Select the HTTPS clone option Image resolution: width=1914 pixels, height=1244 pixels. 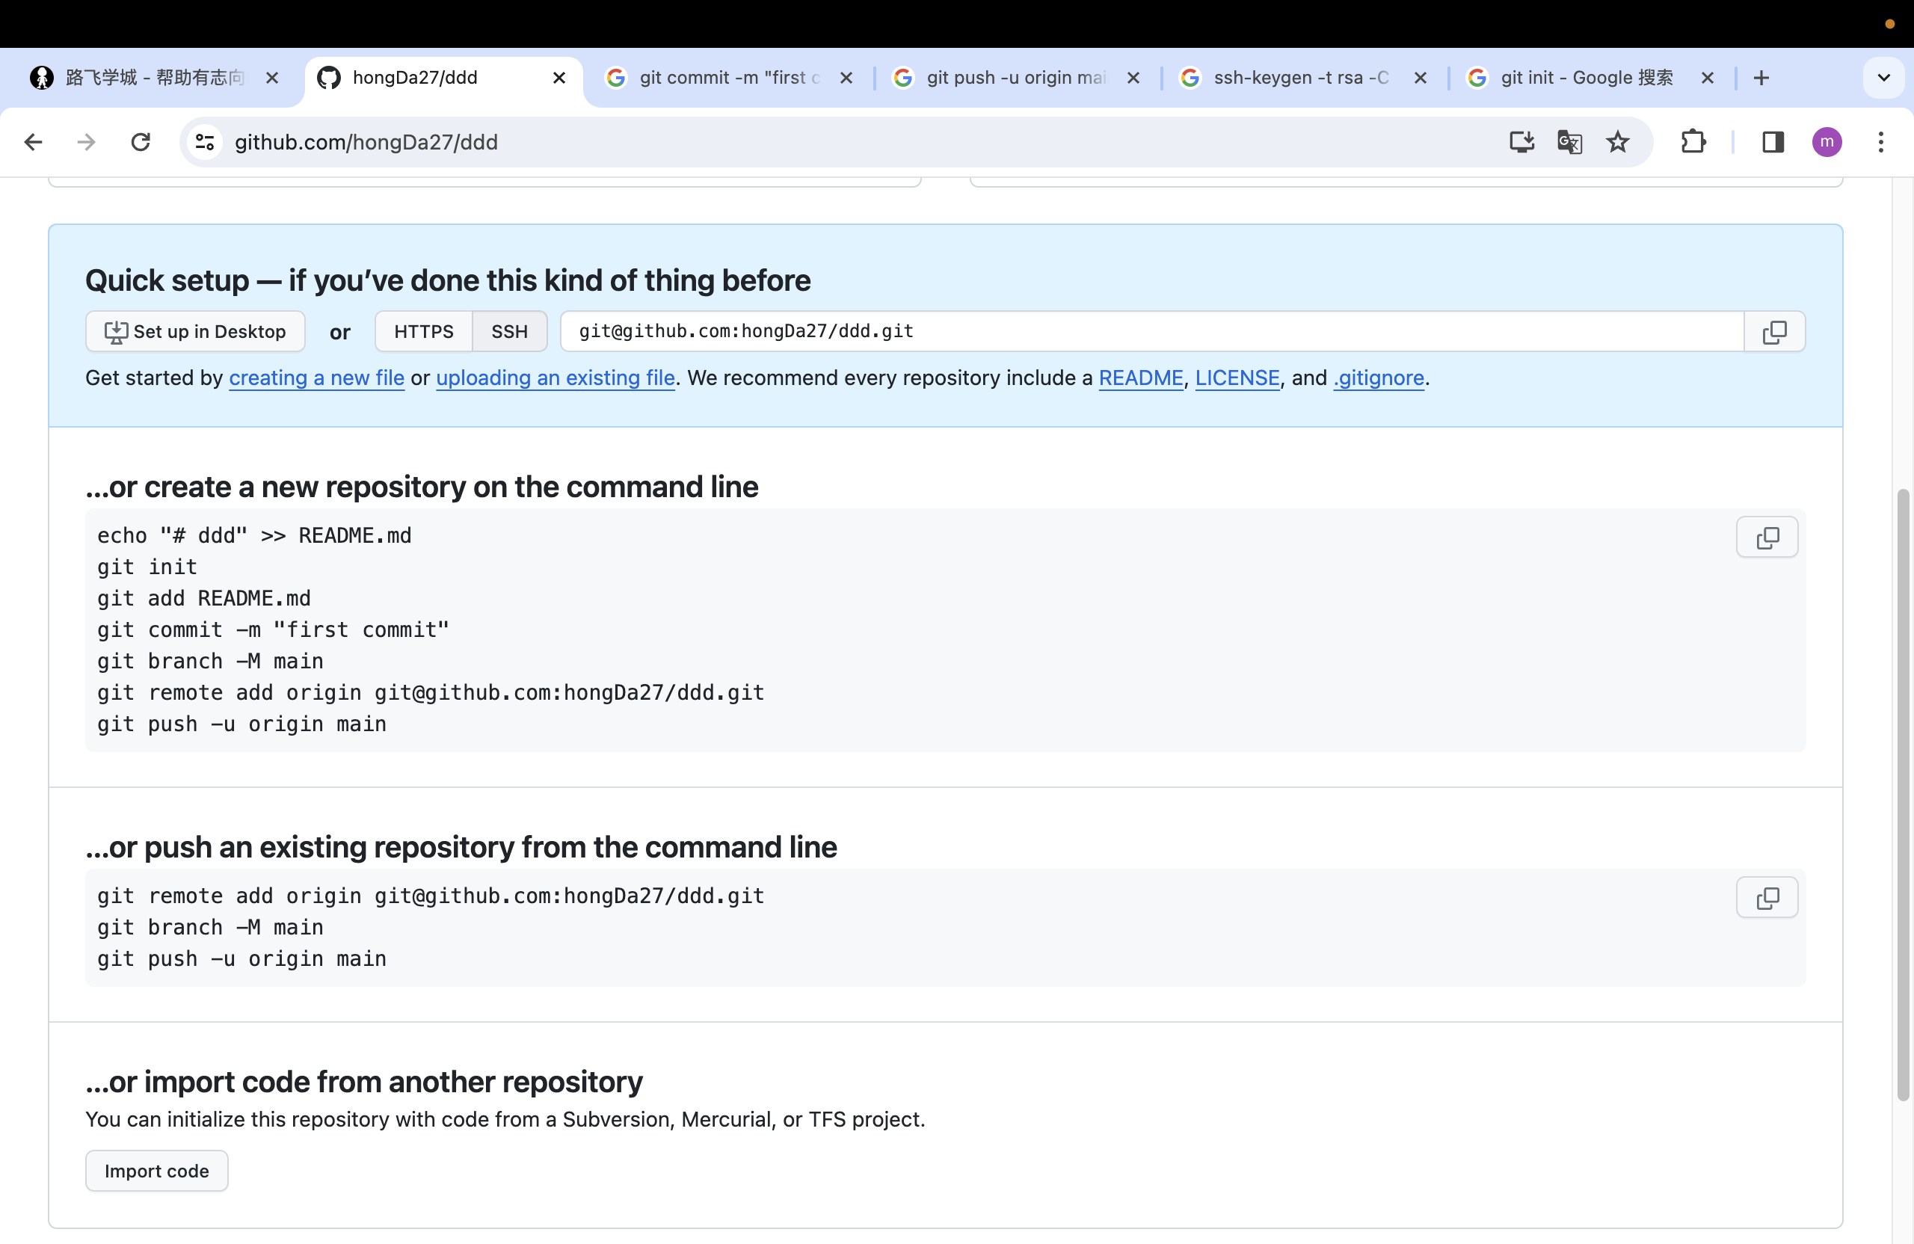pos(424,331)
